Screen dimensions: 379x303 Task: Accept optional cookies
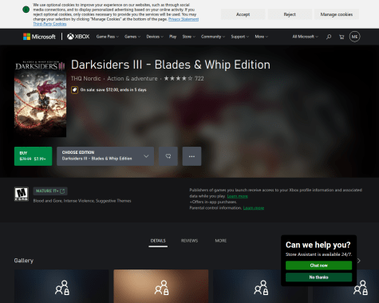click(x=243, y=14)
